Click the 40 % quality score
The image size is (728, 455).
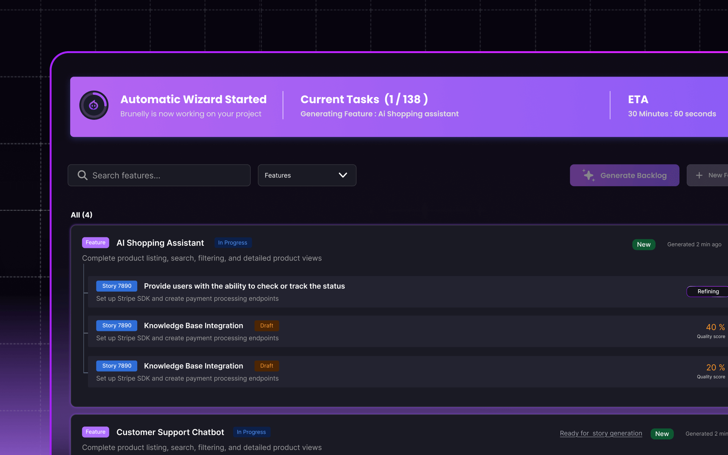(x=715, y=327)
